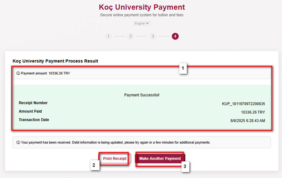Click the Receipt Number label
282x178 pixels.
(33, 103)
